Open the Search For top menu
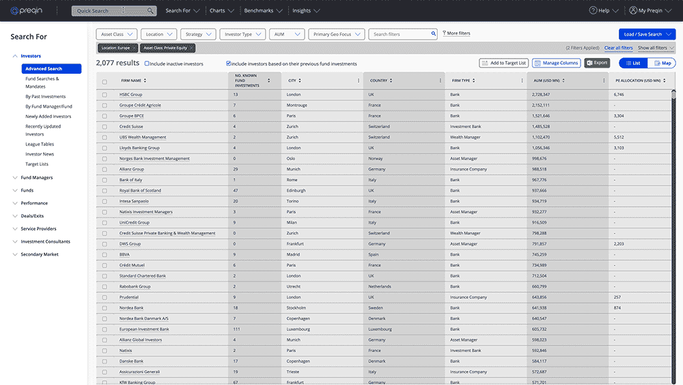The width and height of the screenshot is (683, 385). (182, 10)
